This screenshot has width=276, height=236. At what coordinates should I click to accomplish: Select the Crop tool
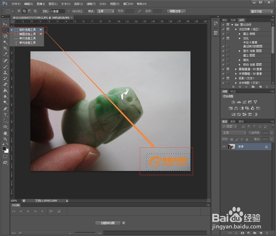click(x=5, y=48)
